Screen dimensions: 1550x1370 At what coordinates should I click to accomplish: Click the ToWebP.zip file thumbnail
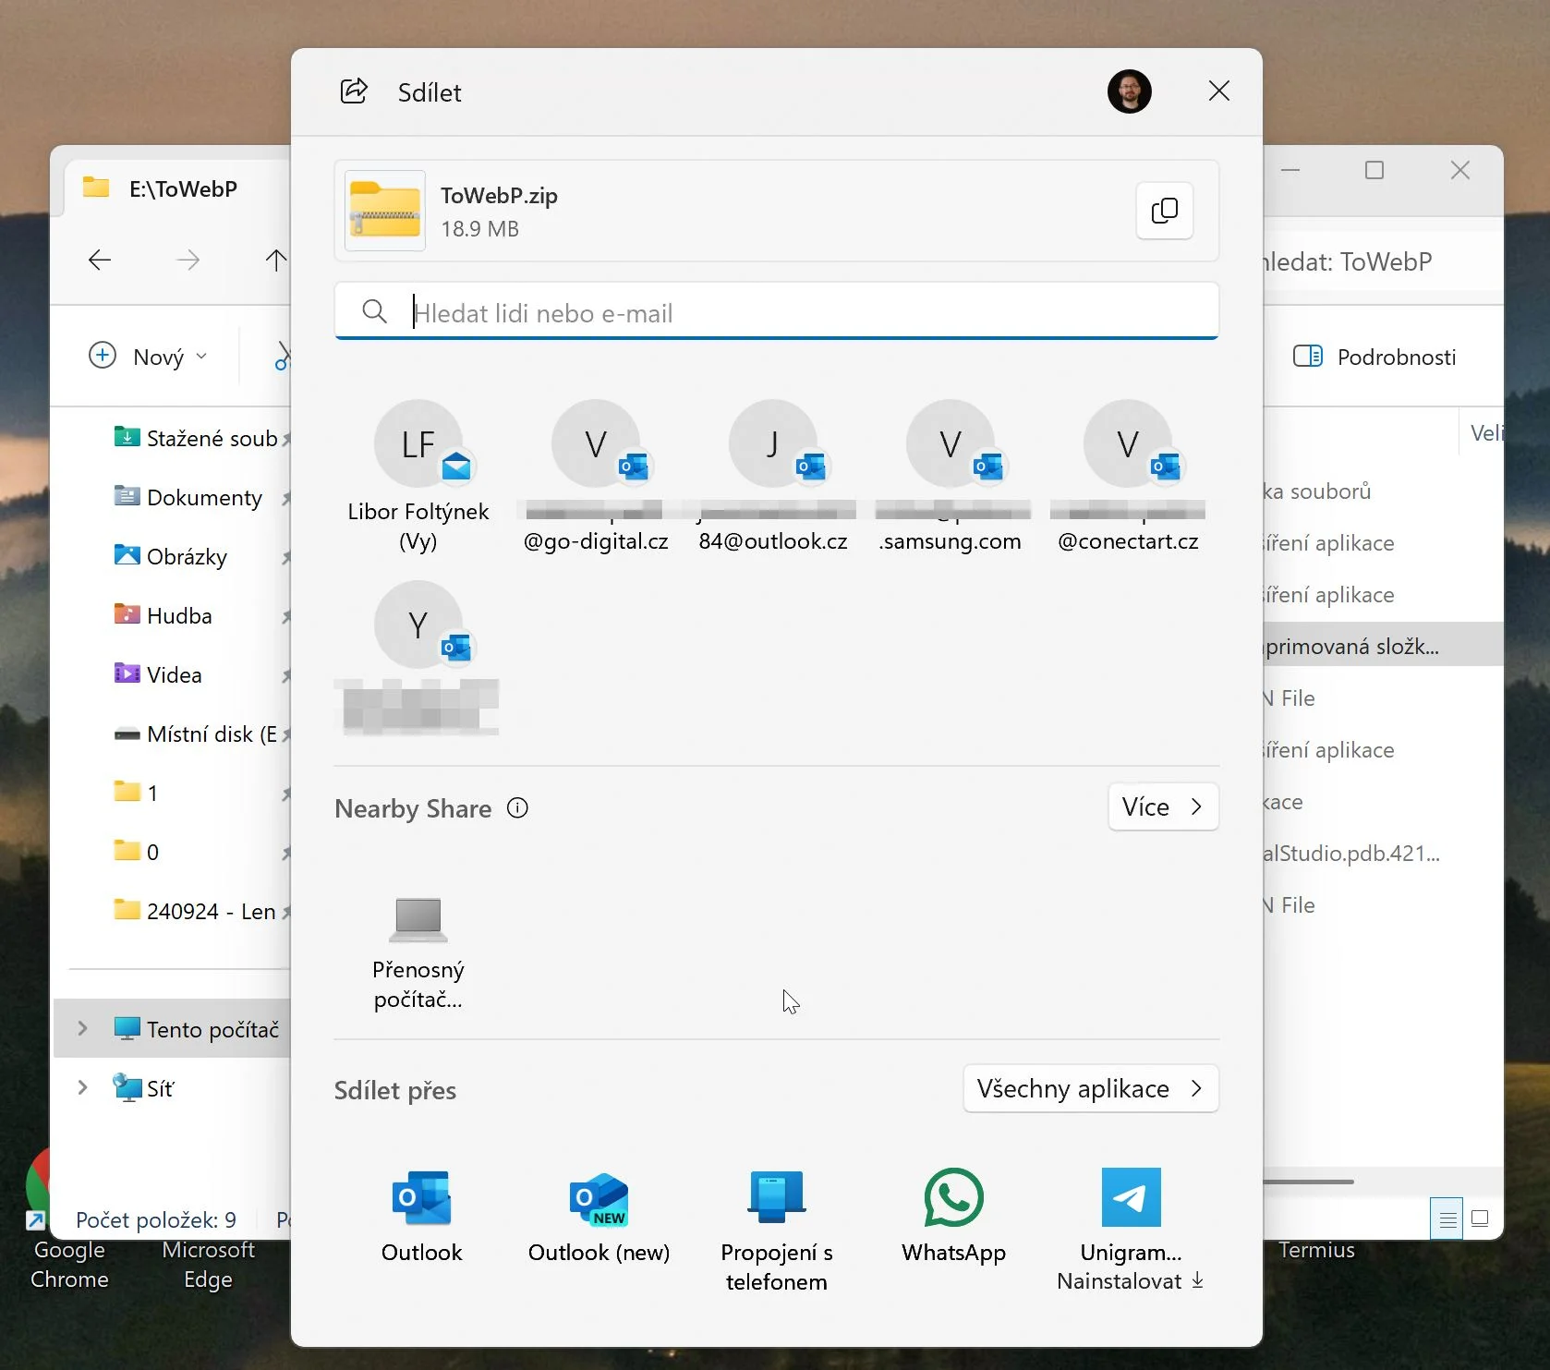click(x=385, y=211)
